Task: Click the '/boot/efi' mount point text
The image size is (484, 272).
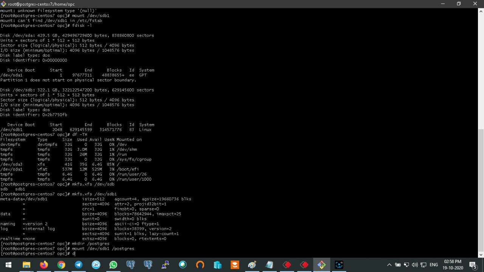Action: pyautogui.click(x=127, y=169)
